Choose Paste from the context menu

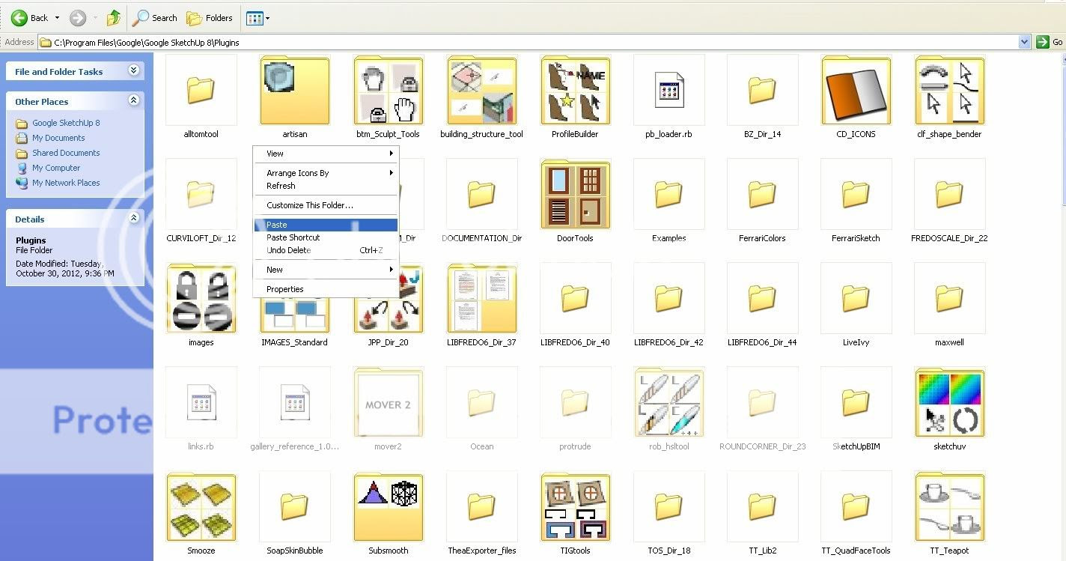(x=326, y=225)
